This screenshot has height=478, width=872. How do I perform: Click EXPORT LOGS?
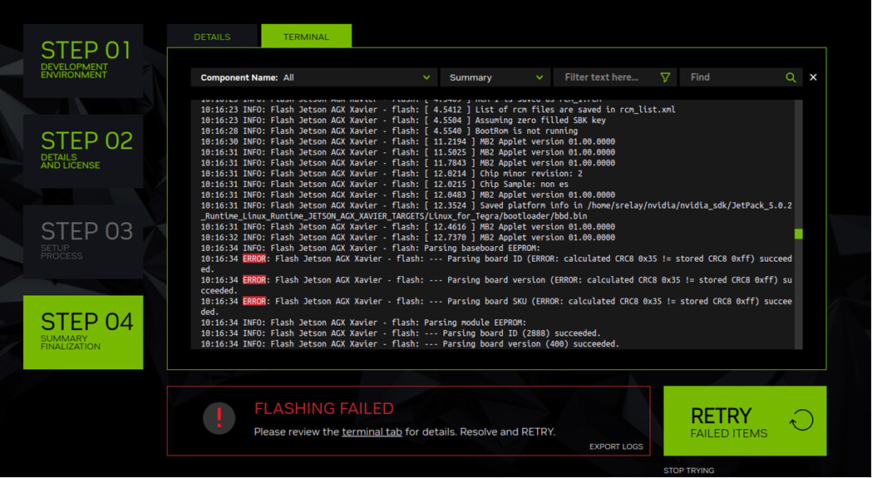click(616, 446)
